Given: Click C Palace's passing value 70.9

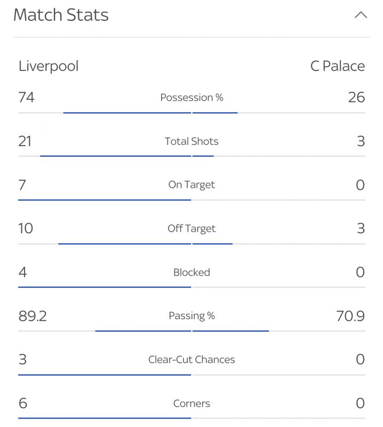Looking at the screenshot, I should 350,316.
